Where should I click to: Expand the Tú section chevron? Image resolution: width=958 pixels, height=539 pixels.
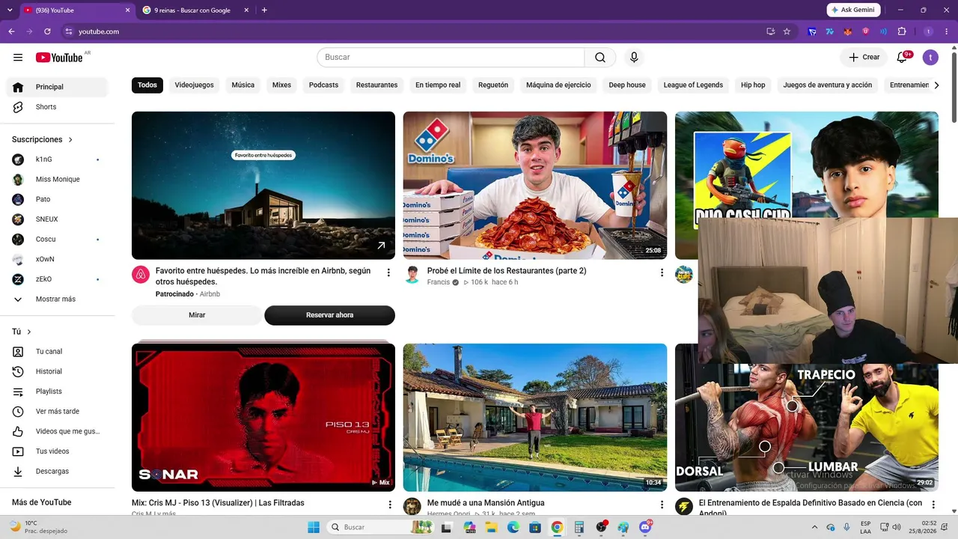click(x=29, y=332)
